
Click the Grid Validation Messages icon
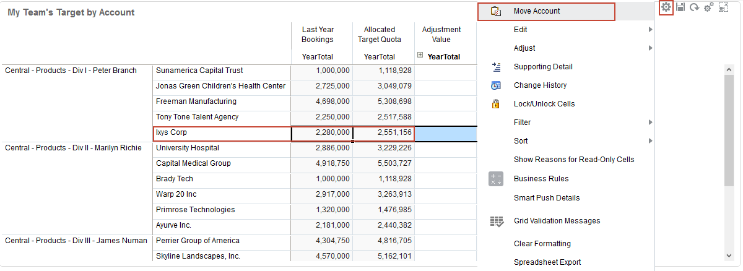pos(495,221)
